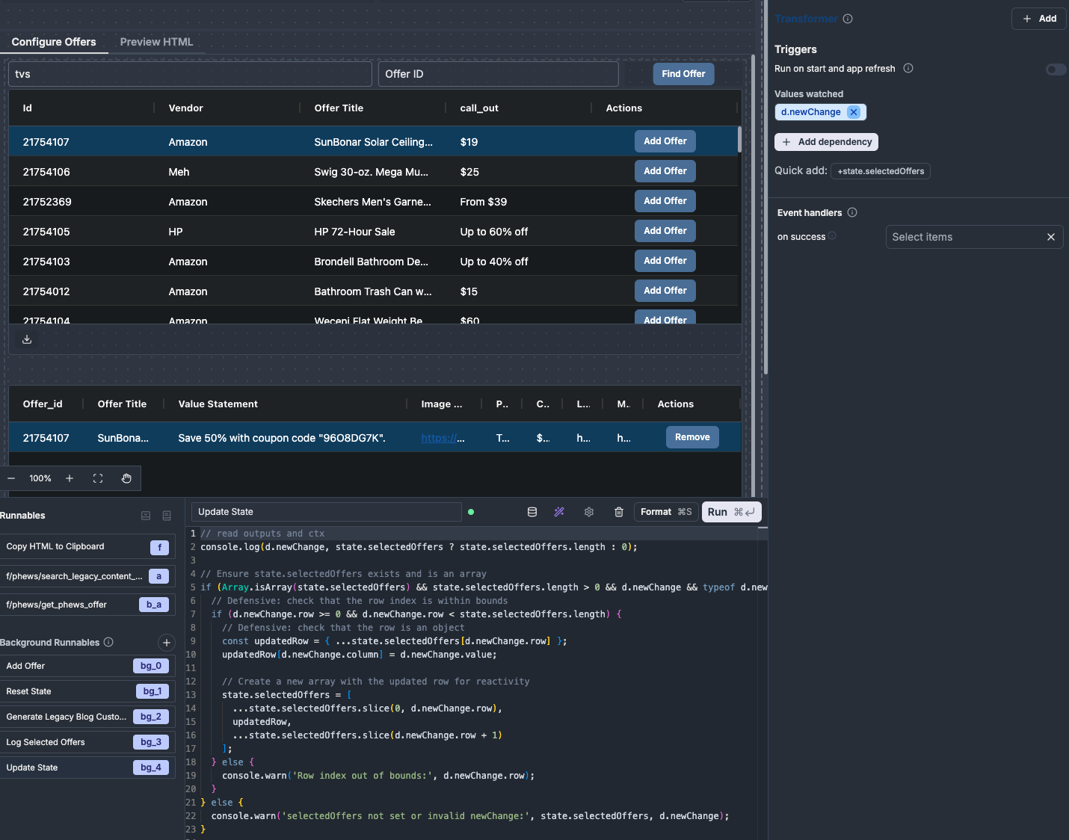Click the 100% zoom level indicator
This screenshot has width=1069, height=840.
(40, 478)
